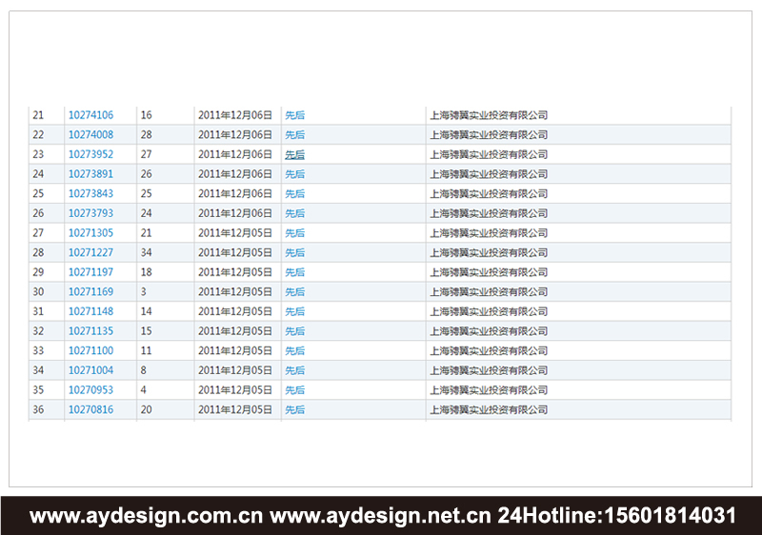Click the 10273952 number link
Image resolution: width=762 pixels, height=535 pixels.
pos(90,154)
